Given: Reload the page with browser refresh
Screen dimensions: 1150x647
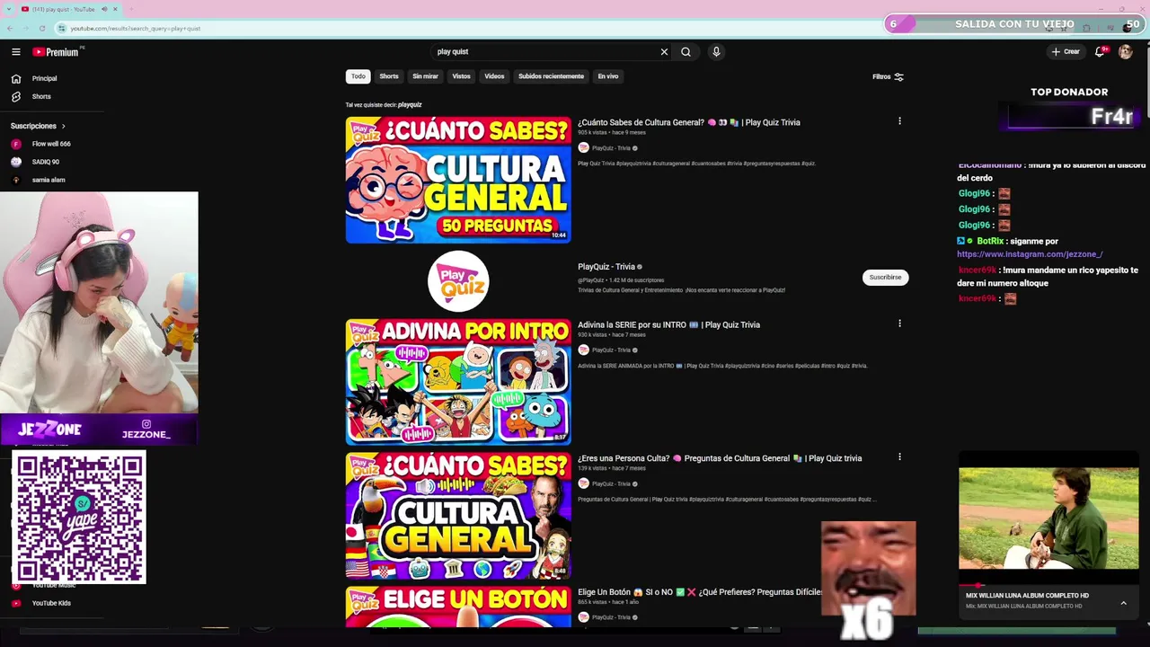Looking at the screenshot, I should point(41,29).
